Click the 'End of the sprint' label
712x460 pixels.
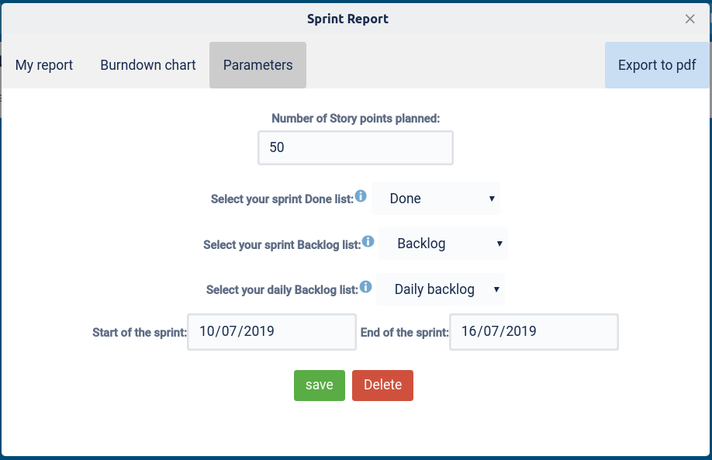(x=404, y=333)
